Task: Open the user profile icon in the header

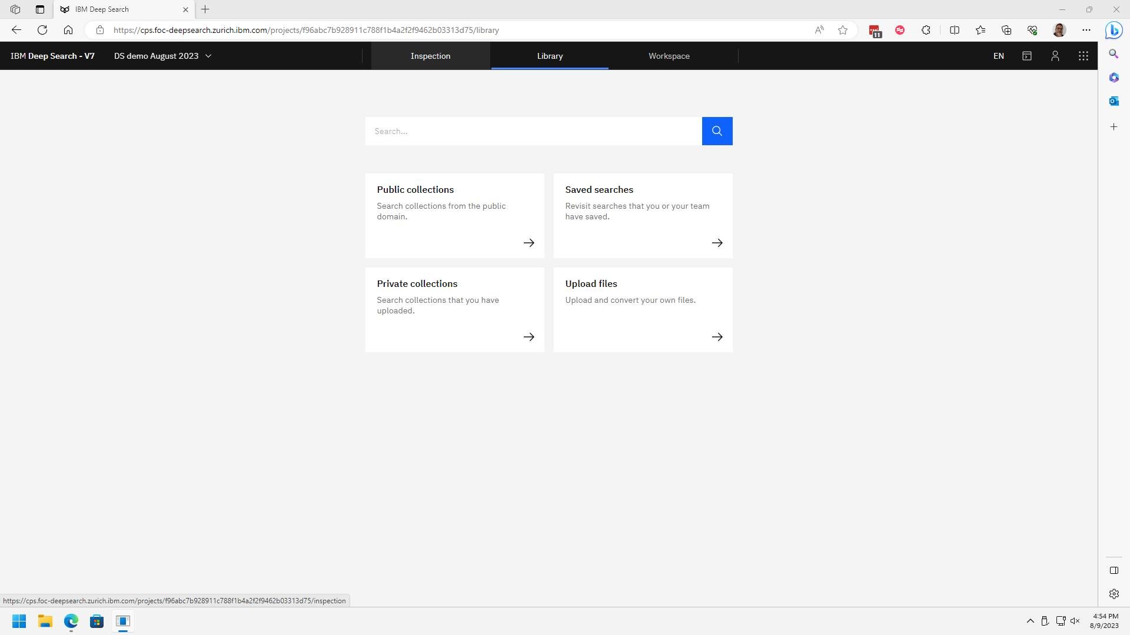Action: click(1055, 56)
